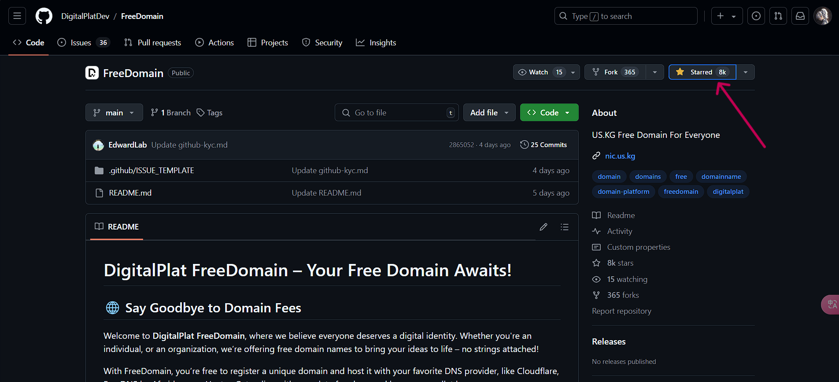The image size is (839, 382).
Task: Open the README outline list icon
Action: (565, 227)
